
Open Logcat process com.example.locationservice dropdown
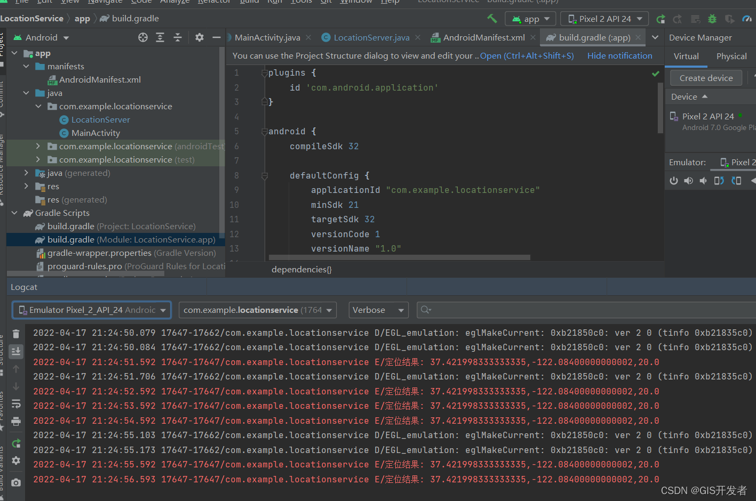(258, 310)
